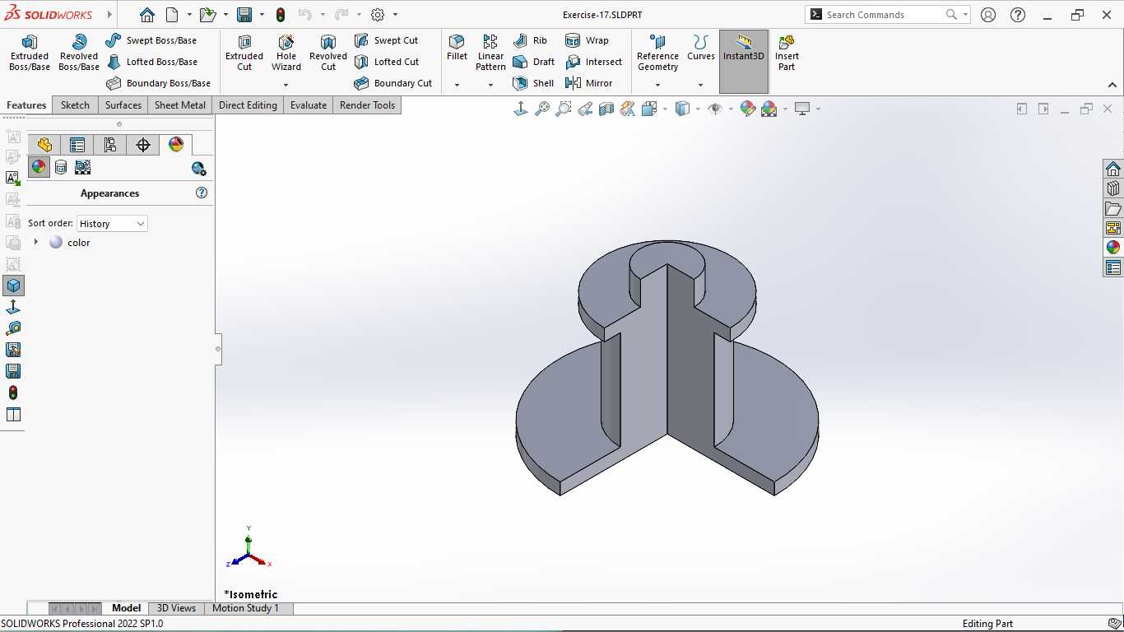The image size is (1124, 632).
Task: Open the Curves dropdown arrow
Action: click(701, 85)
